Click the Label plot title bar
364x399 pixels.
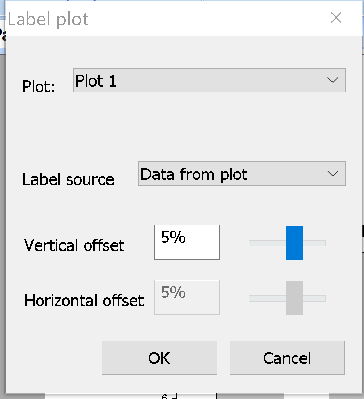[x=155, y=19]
